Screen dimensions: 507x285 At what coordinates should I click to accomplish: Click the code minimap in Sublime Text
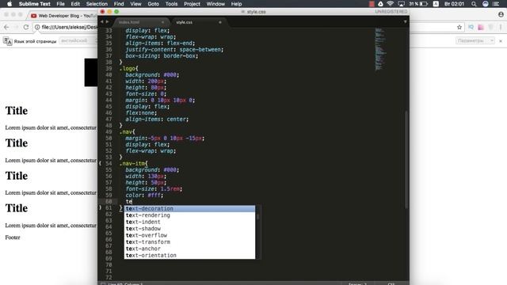click(x=380, y=48)
